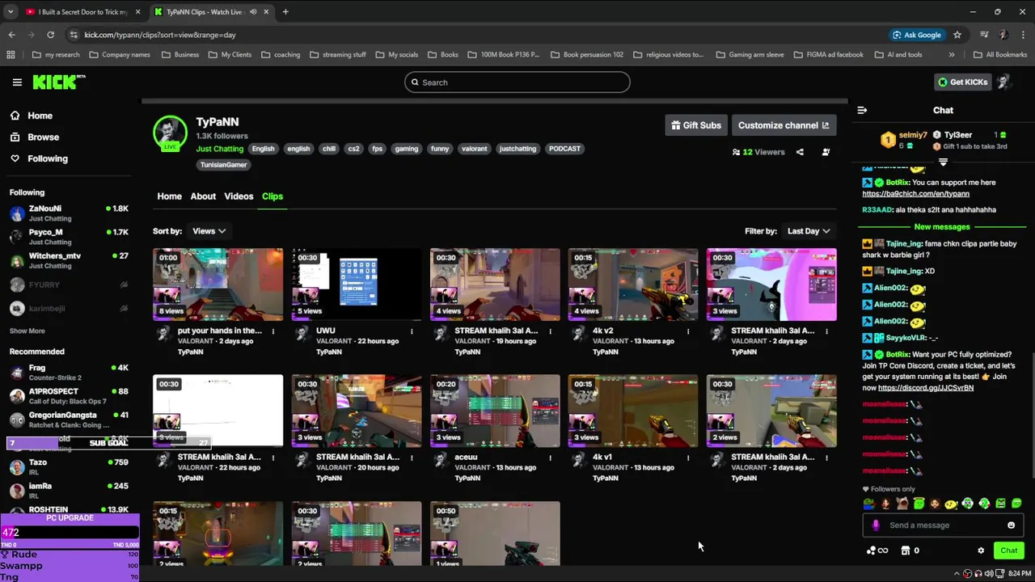1035x582 pixels.
Task: Click the Gift Subs button
Action: (x=696, y=125)
